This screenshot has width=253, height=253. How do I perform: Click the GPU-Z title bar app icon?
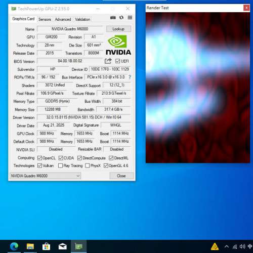coord(14,9)
